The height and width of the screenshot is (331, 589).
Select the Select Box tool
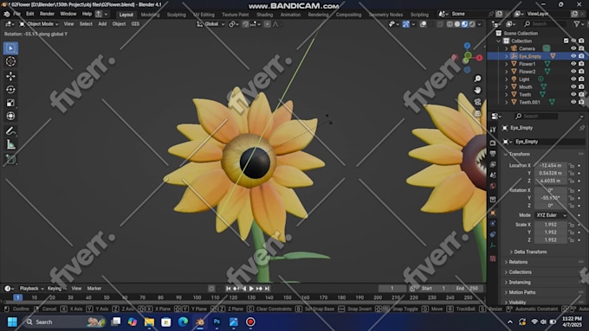pyautogui.click(x=10, y=48)
